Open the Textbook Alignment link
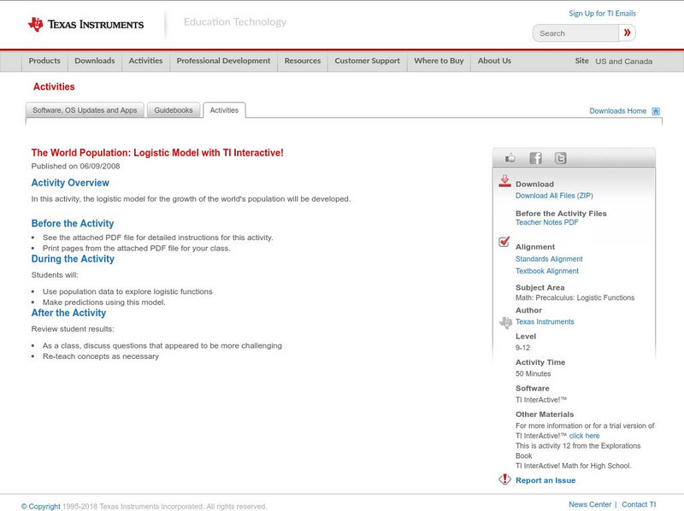This screenshot has height=511, width=684. tap(547, 271)
